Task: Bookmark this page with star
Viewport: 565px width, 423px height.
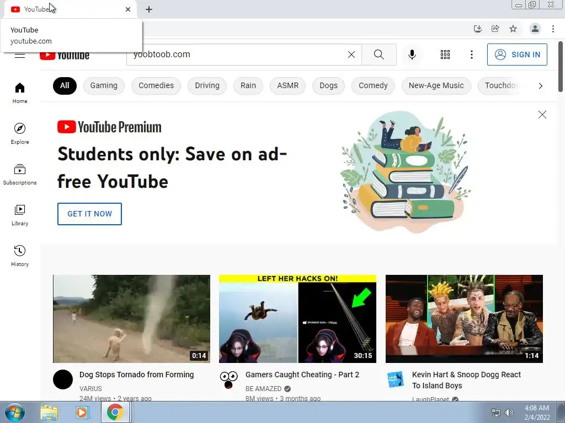Action: click(513, 29)
